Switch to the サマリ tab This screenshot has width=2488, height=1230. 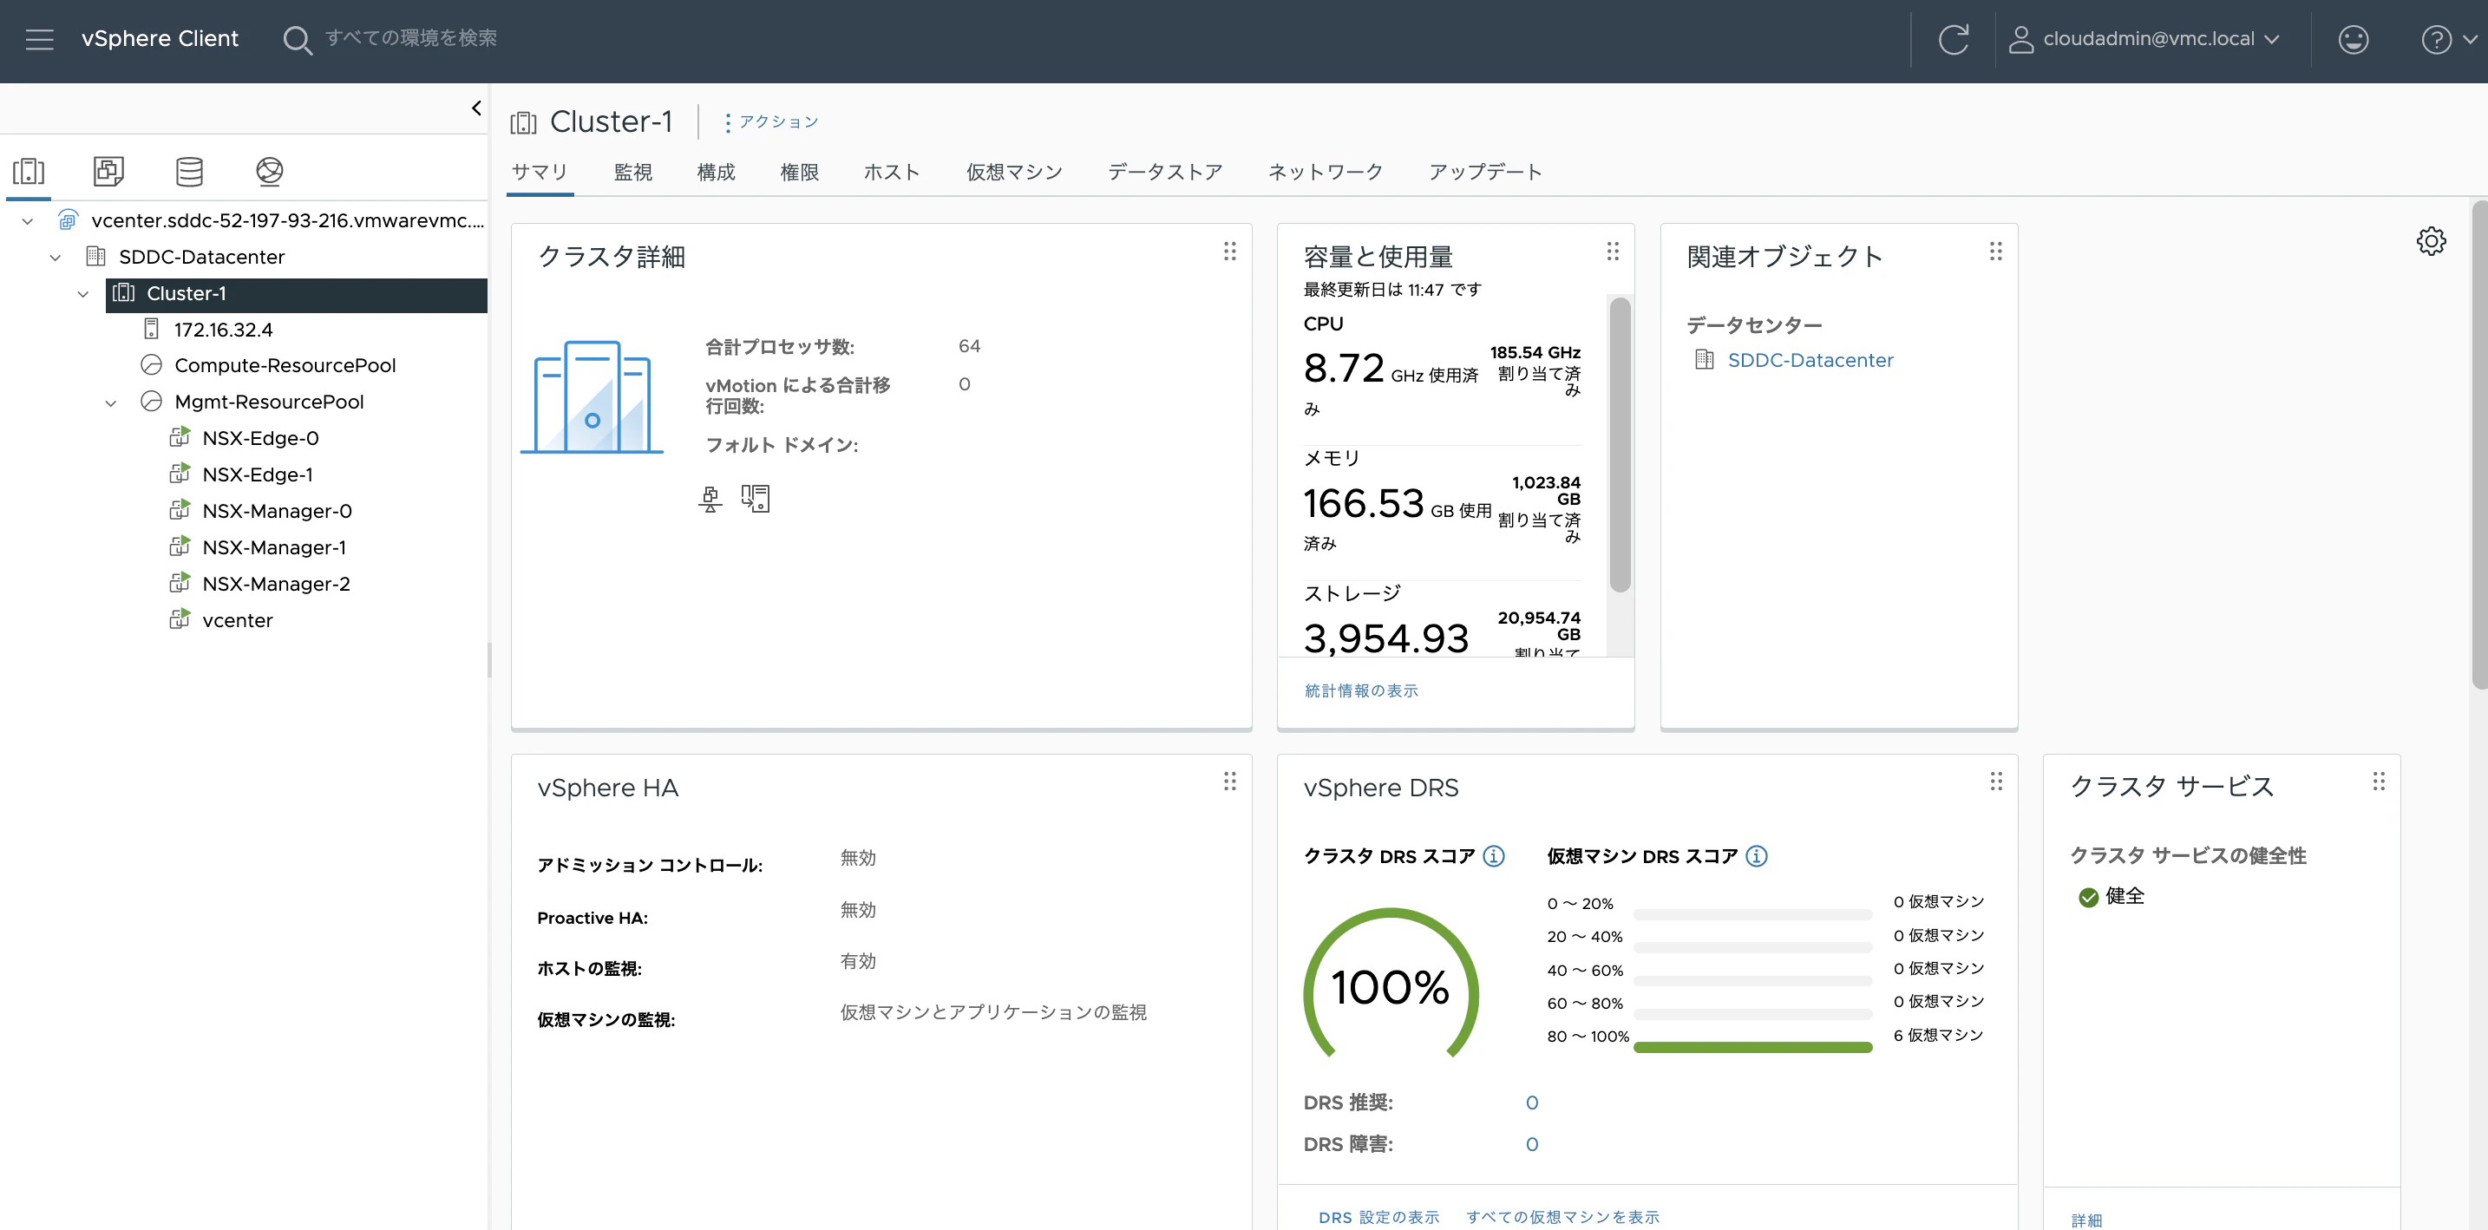pos(540,172)
